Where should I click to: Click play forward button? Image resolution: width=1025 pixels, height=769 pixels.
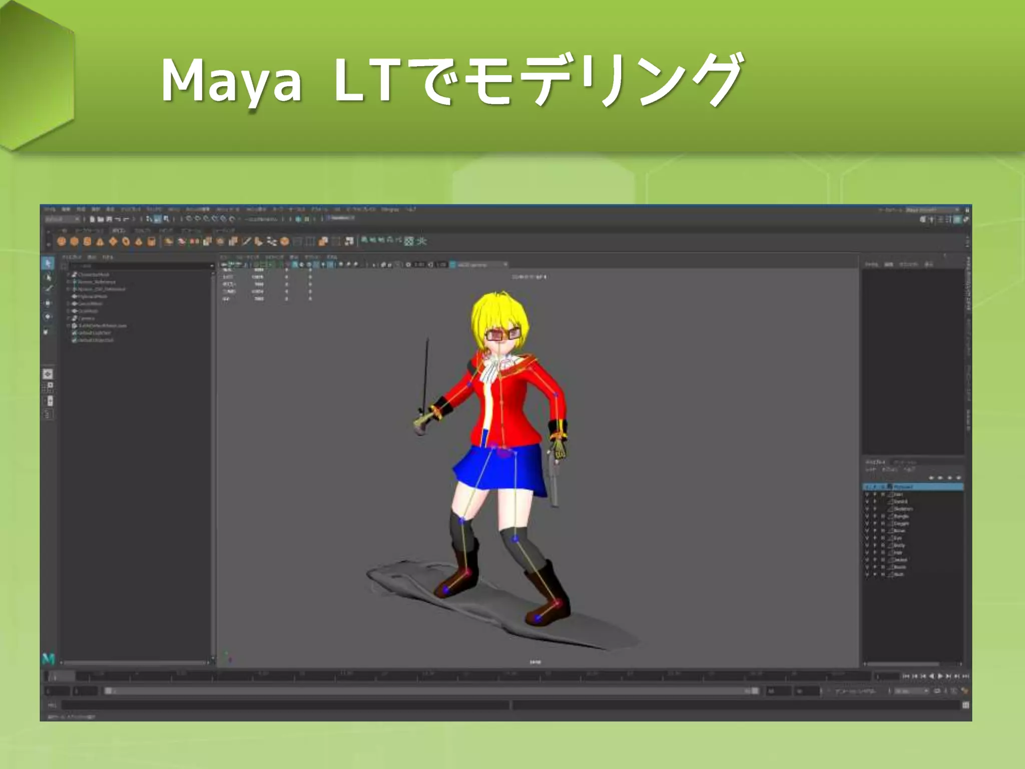point(940,676)
